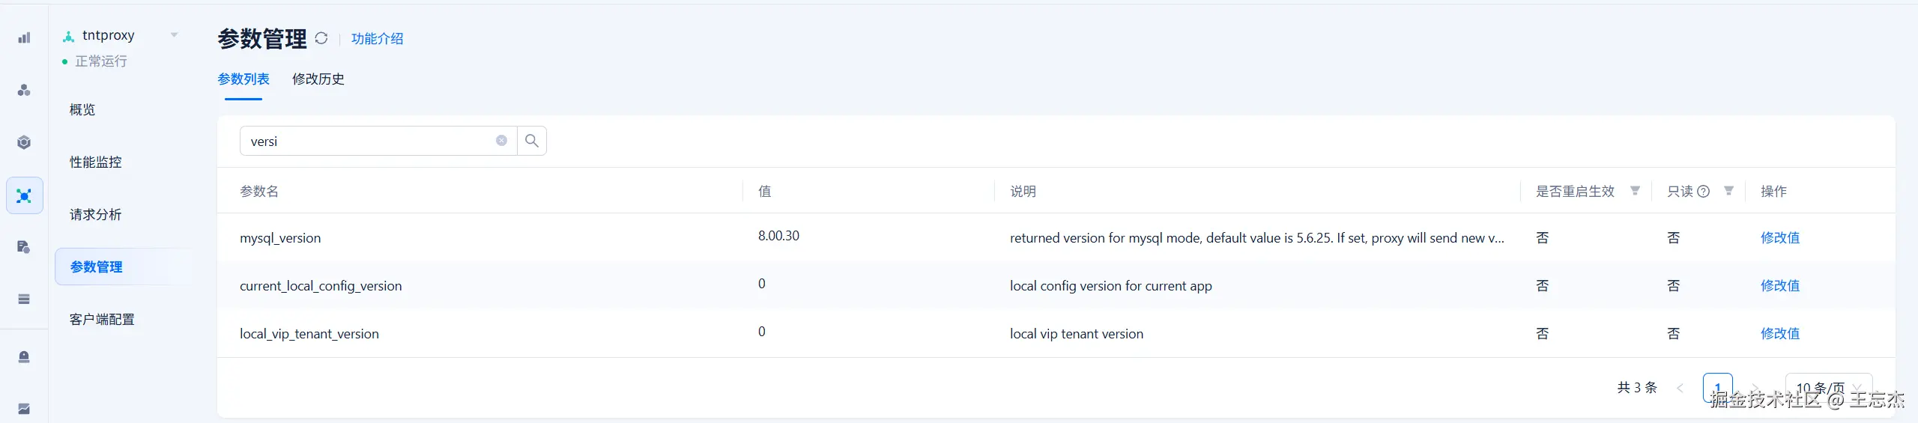Click the search magnifier icon
Image resolution: width=1918 pixels, height=423 pixels.
(x=532, y=141)
